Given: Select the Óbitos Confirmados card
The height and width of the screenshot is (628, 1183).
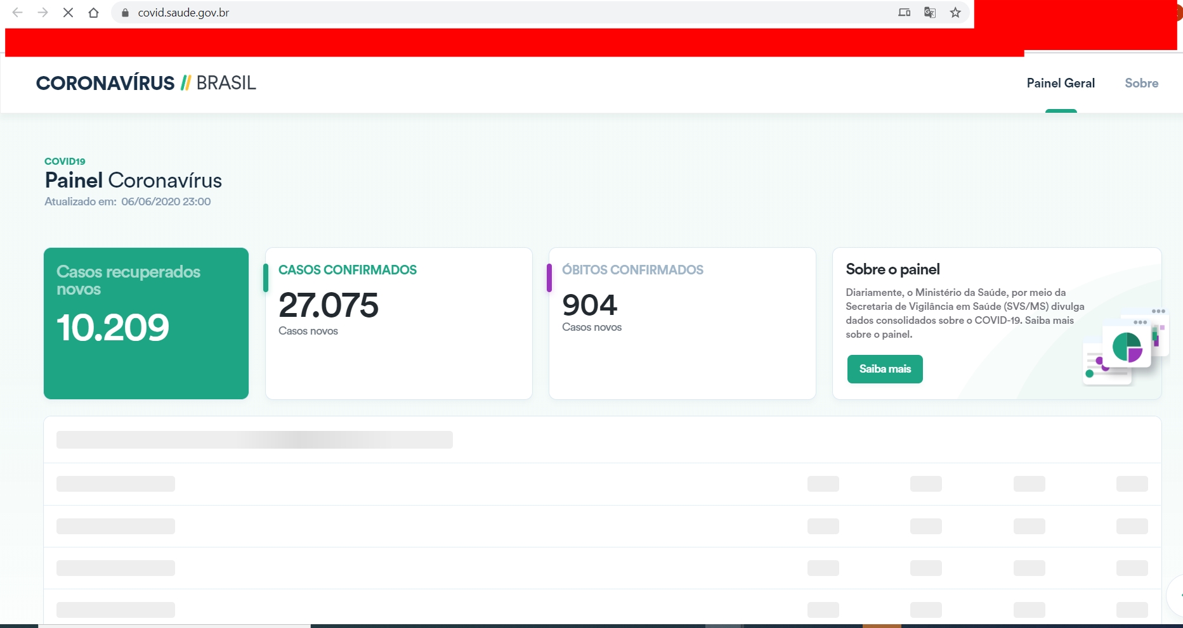Looking at the screenshot, I should click(682, 323).
